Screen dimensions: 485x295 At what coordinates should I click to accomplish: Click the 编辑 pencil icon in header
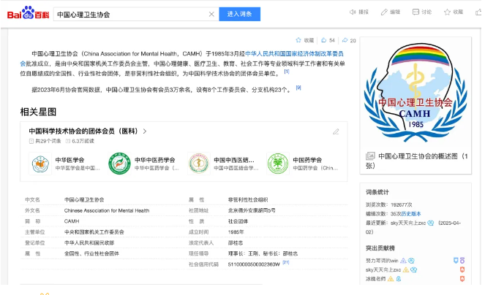[x=385, y=12]
